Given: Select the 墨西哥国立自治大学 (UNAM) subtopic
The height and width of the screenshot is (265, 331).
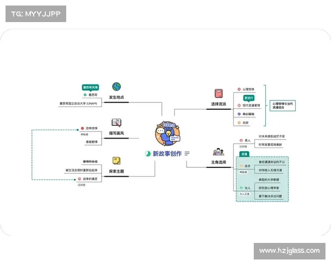Looking at the screenshot, I should (78, 103).
